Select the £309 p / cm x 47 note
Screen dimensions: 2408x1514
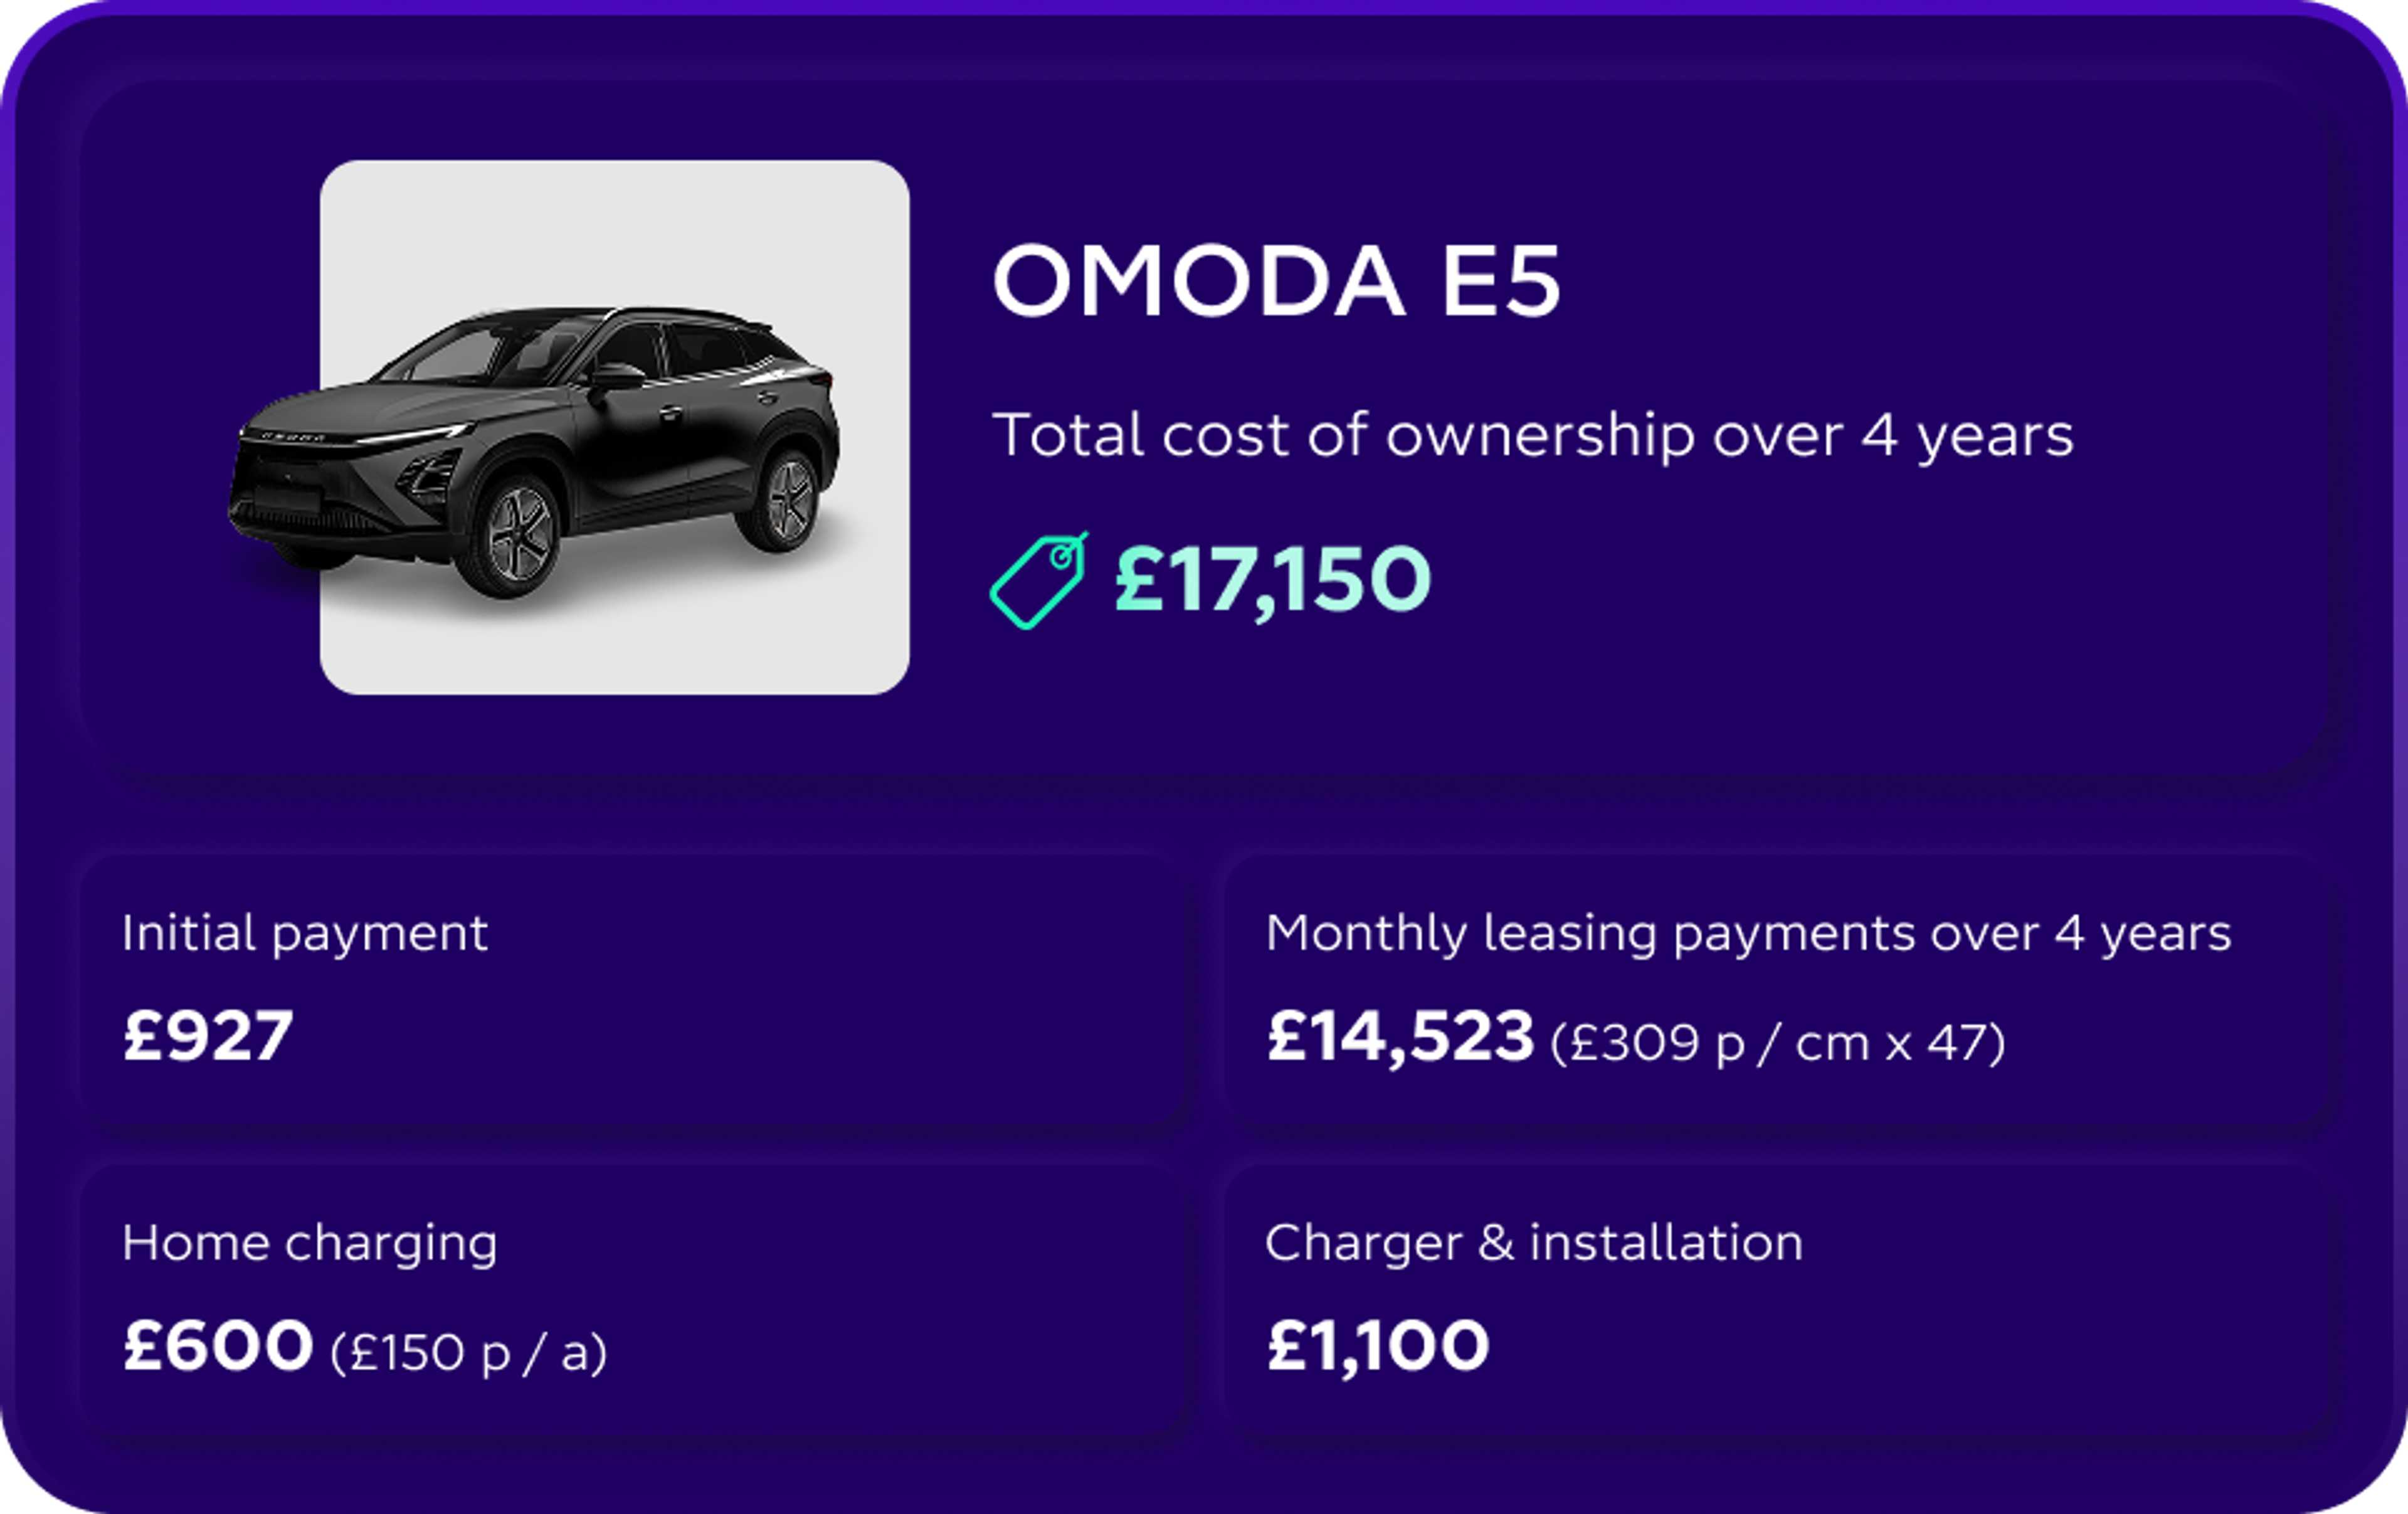(x=1778, y=1043)
